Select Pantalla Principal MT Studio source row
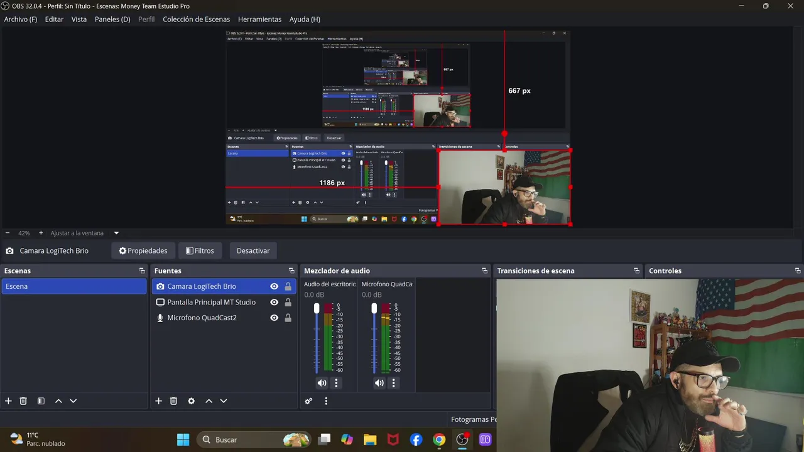 224,302
